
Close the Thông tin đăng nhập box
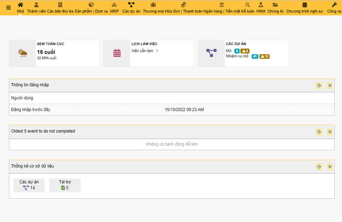click(x=330, y=85)
